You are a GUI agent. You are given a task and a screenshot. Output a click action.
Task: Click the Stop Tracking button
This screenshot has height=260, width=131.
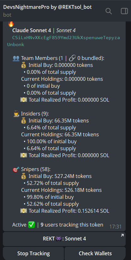pyautogui.click(x=33, y=253)
